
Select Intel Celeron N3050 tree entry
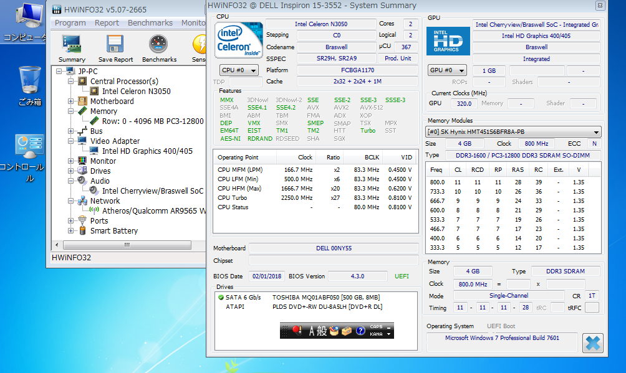[136, 92]
